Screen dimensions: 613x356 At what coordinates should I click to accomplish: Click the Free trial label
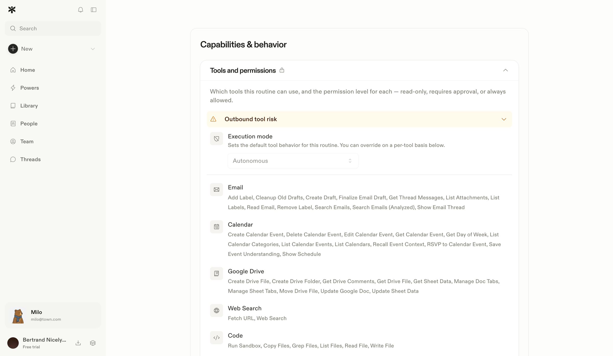click(x=31, y=347)
